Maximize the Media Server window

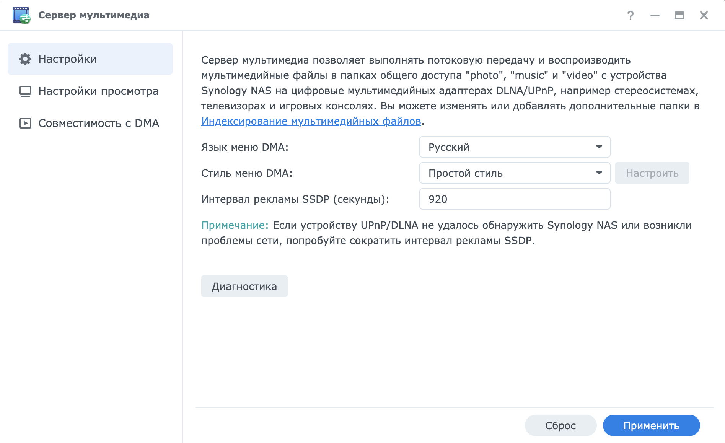pos(679,15)
